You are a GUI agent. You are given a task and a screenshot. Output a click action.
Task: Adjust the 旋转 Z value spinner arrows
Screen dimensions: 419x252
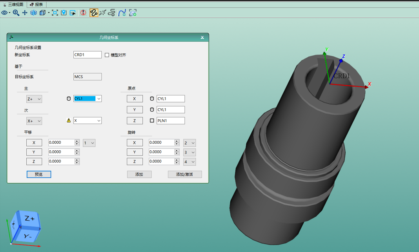[177, 161]
